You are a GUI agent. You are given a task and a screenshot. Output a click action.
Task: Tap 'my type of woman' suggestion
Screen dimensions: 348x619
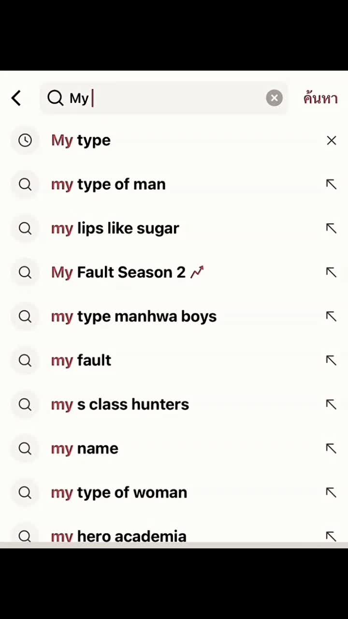pos(119,492)
